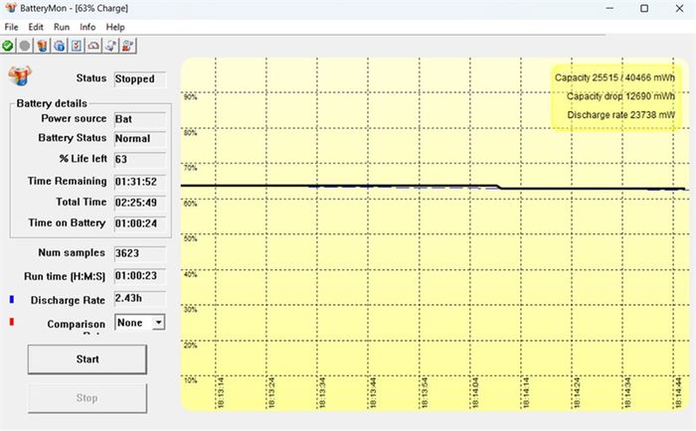Open the Edit menu

(x=36, y=27)
